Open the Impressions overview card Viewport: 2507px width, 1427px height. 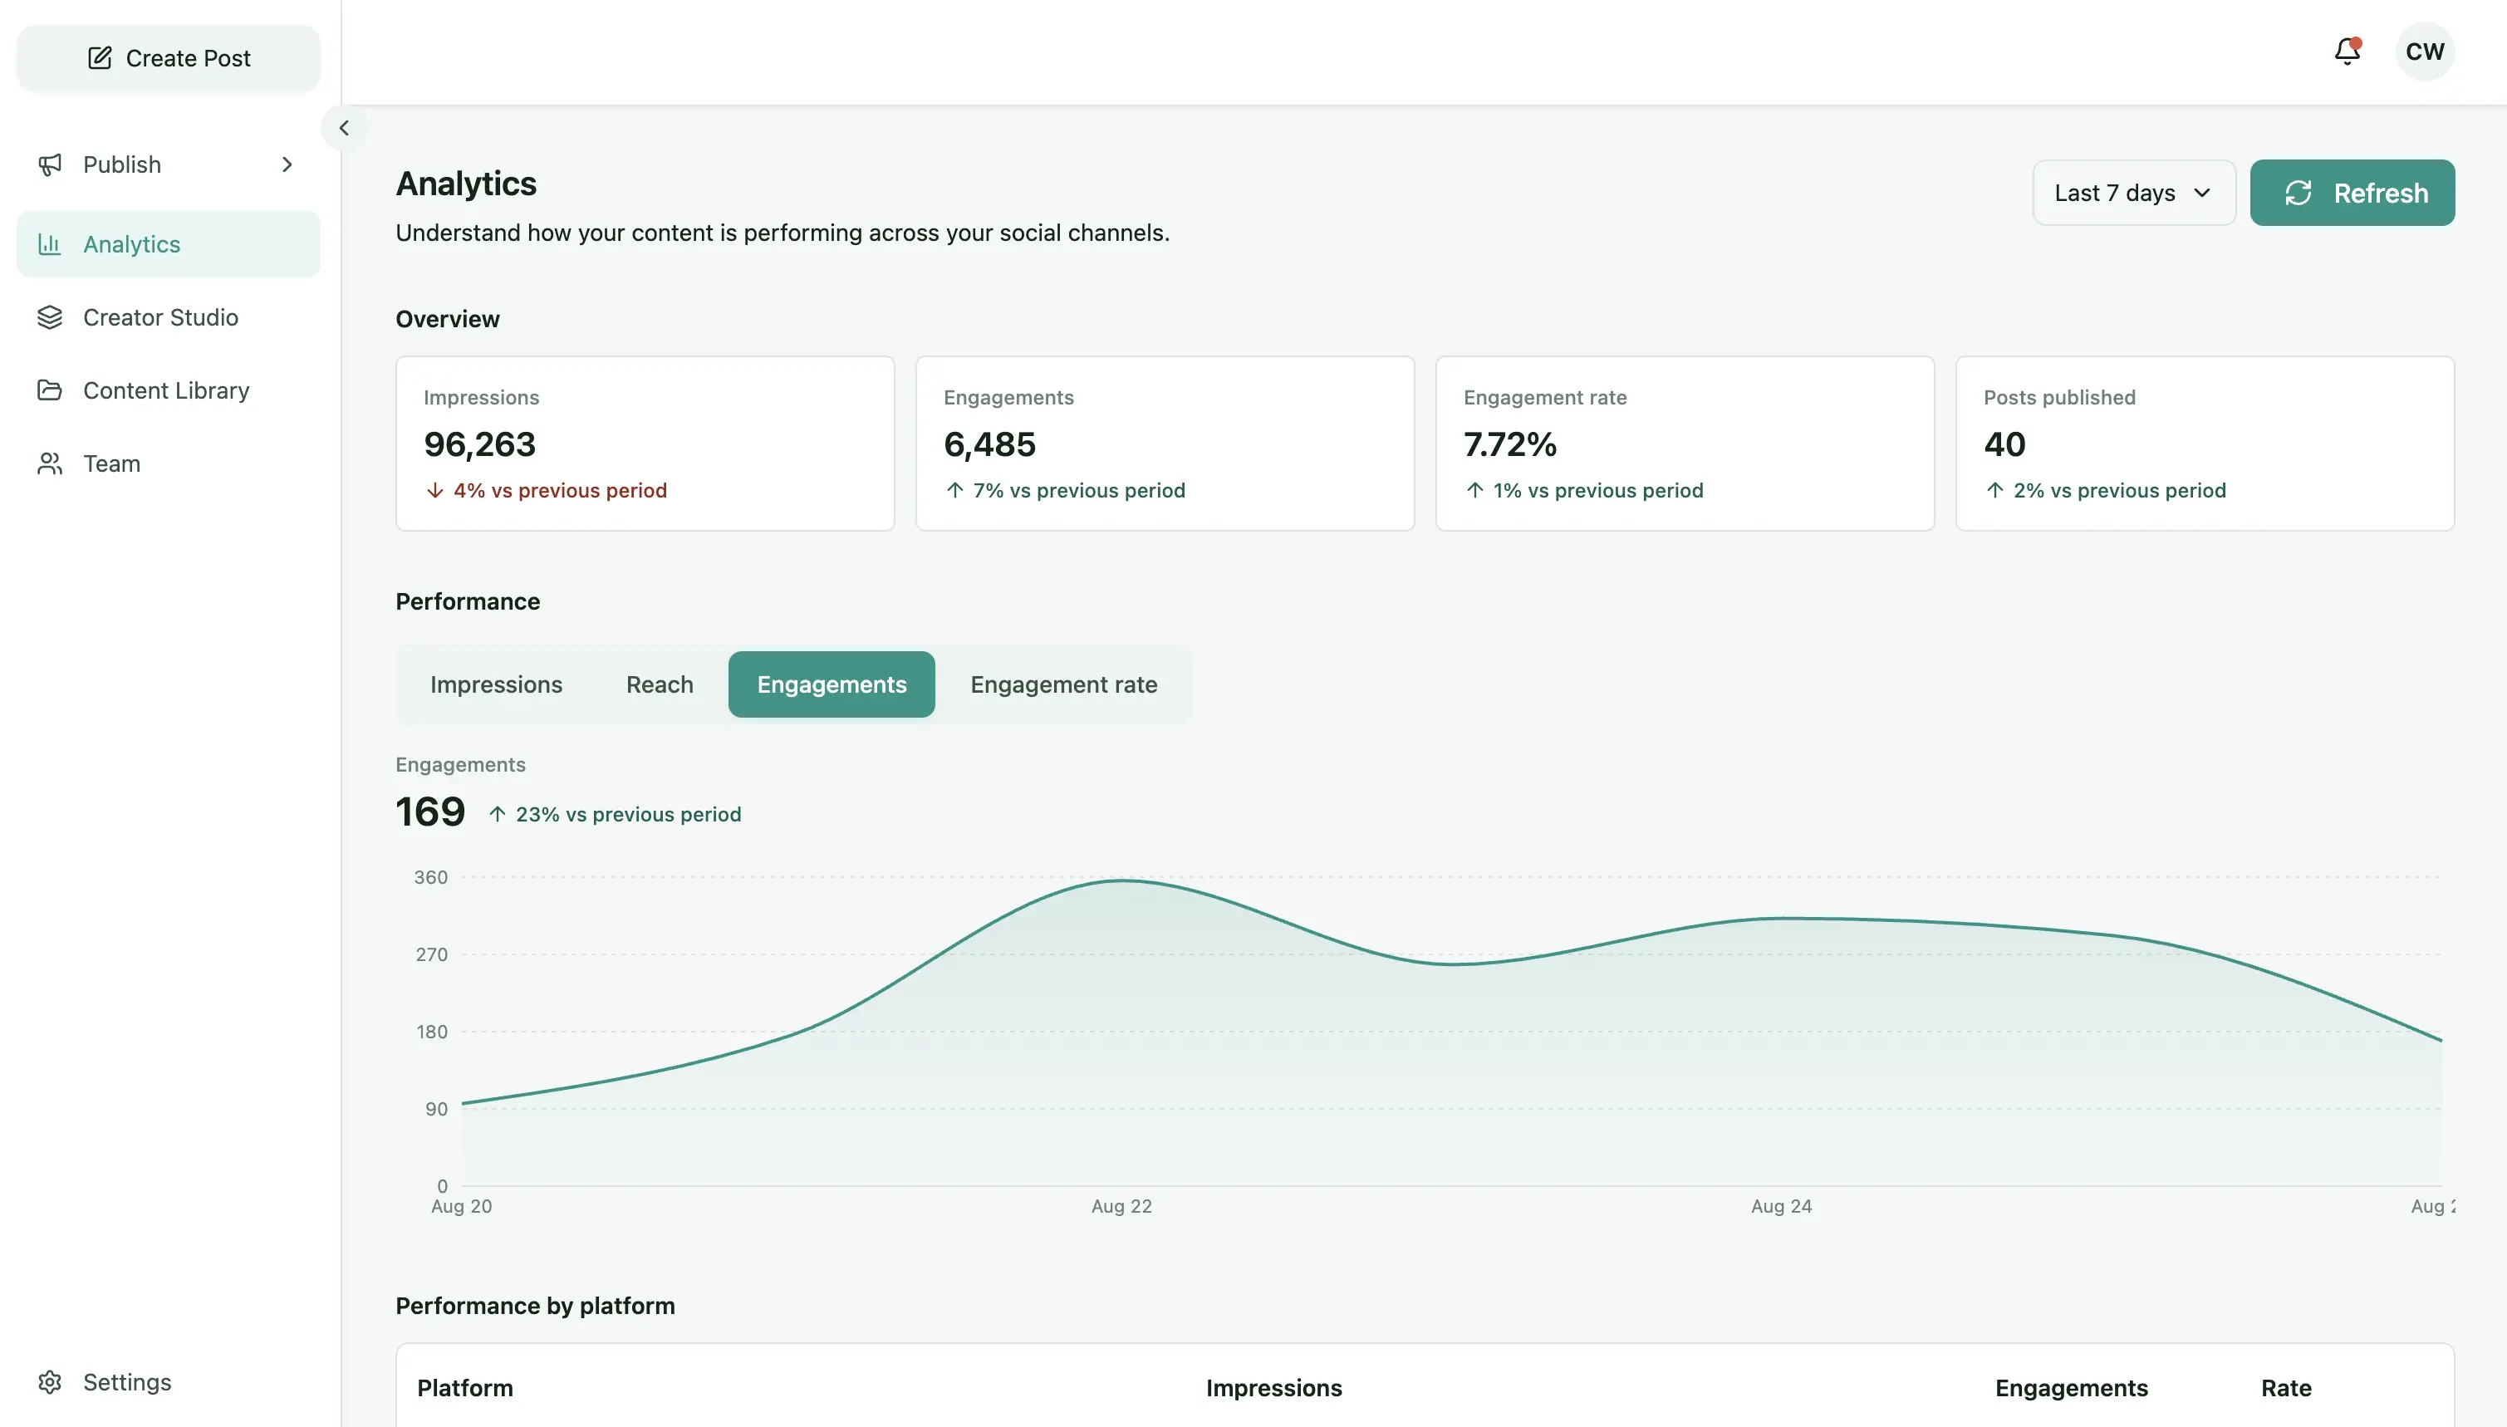[645, 444]
